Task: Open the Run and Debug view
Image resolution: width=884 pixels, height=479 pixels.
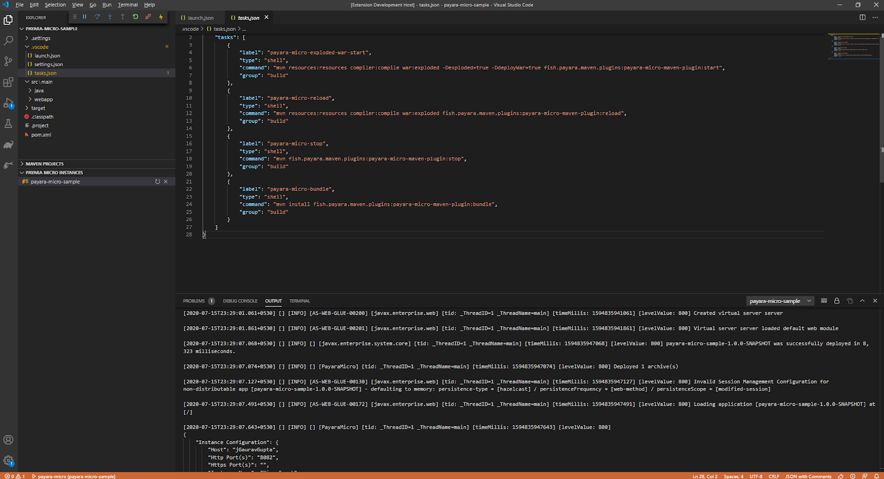Action: click(x=8, y=103)
